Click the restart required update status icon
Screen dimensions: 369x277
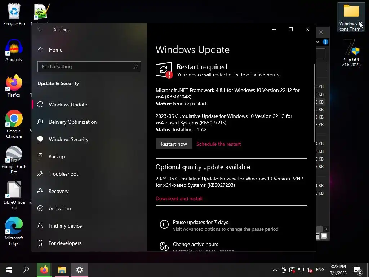click(x=164, y=70)
